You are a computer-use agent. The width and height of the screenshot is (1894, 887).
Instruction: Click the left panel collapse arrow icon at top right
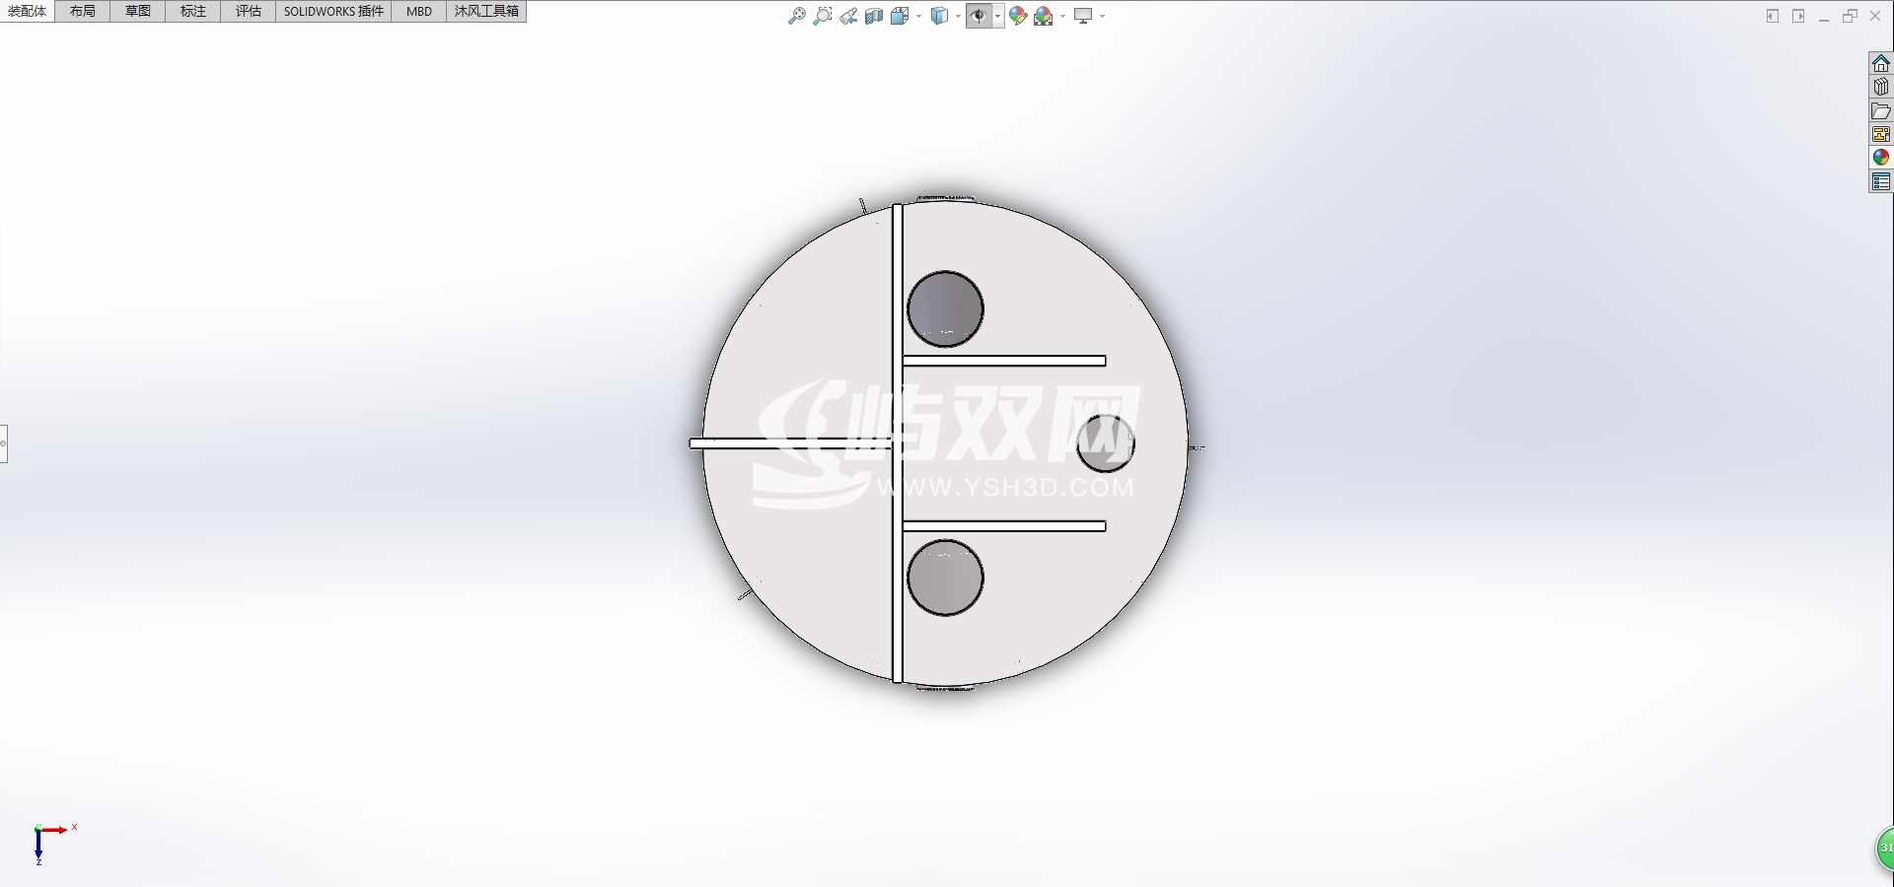click(1773, 16)
